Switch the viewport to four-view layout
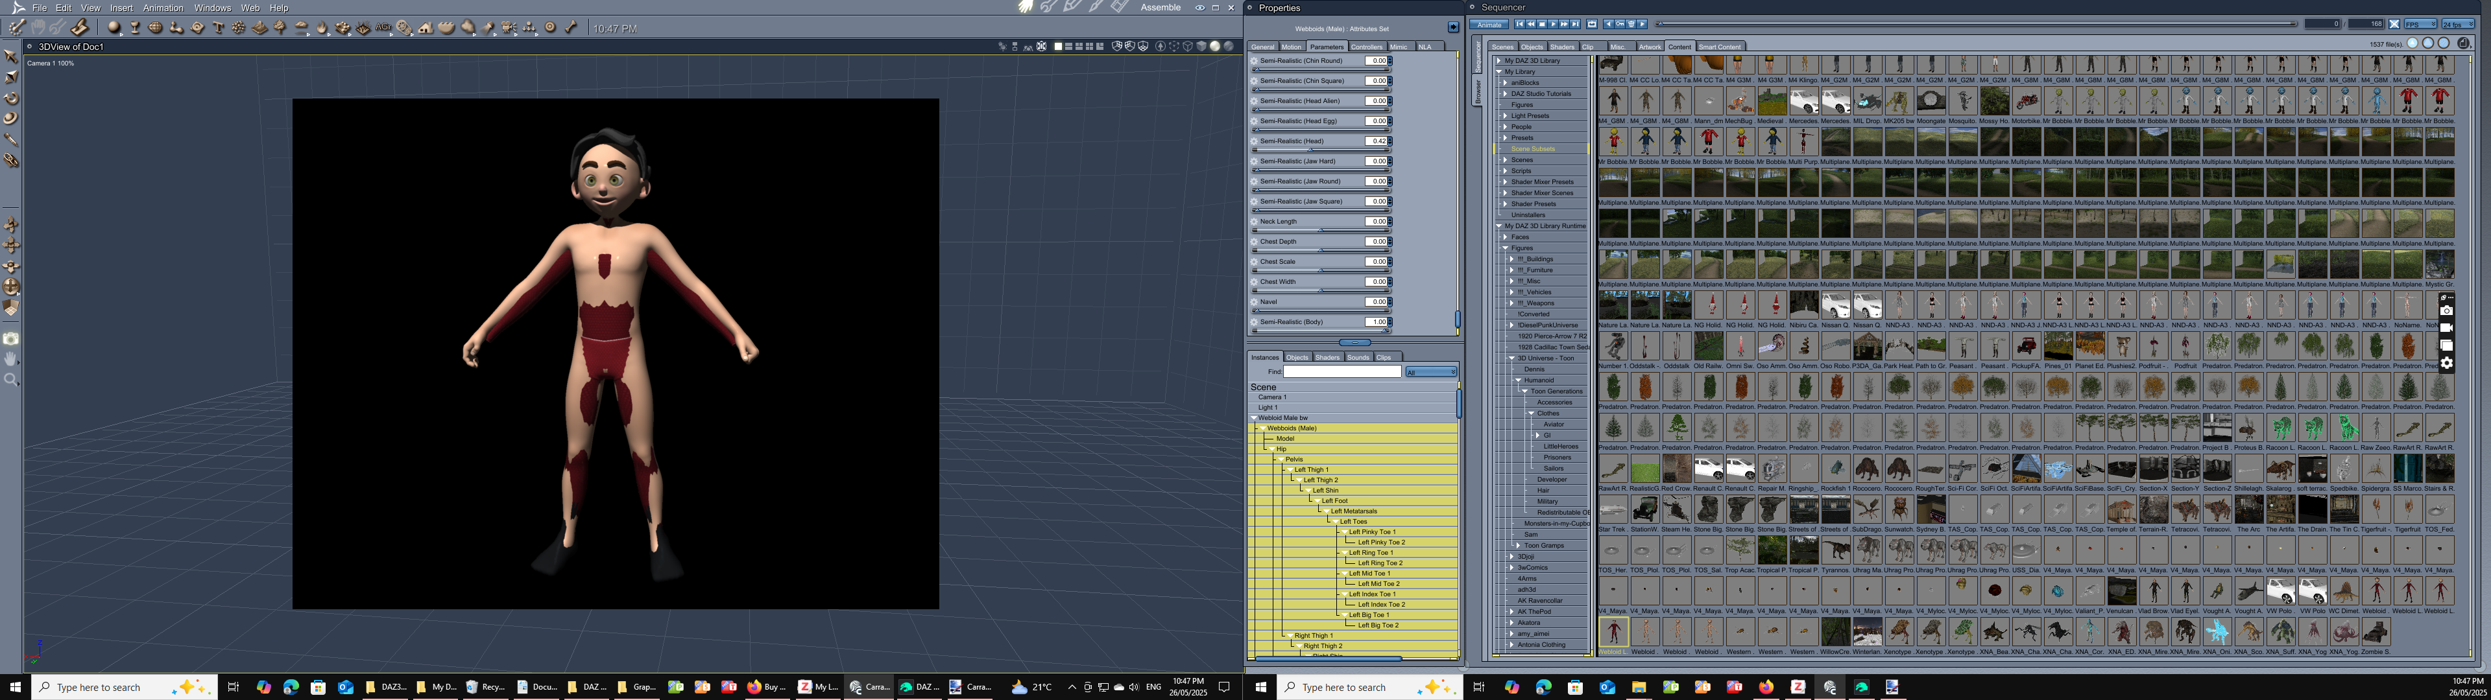This screenshot has height=700, width=2491. (1090, 47)
